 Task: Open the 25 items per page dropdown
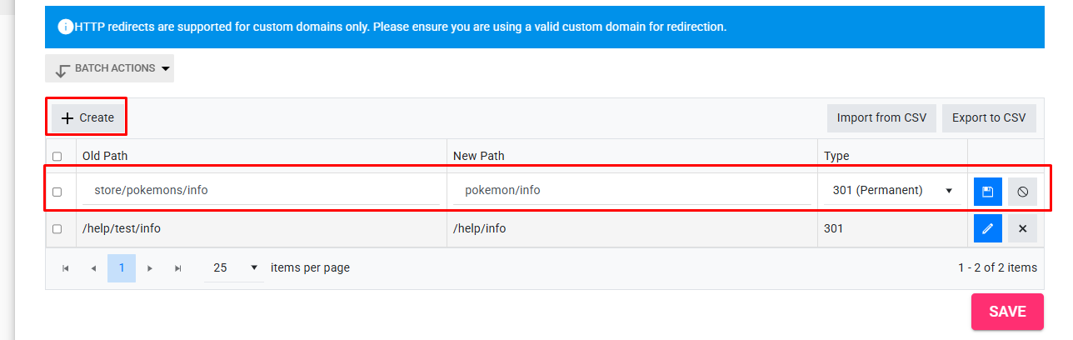click(x=233, y=268)
